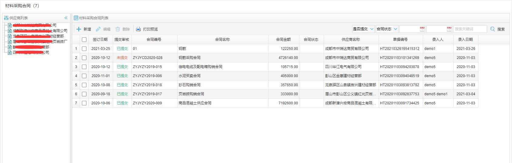Sort by 合同金额 column header
The image size is (512, 163).
tap(284, 40)
